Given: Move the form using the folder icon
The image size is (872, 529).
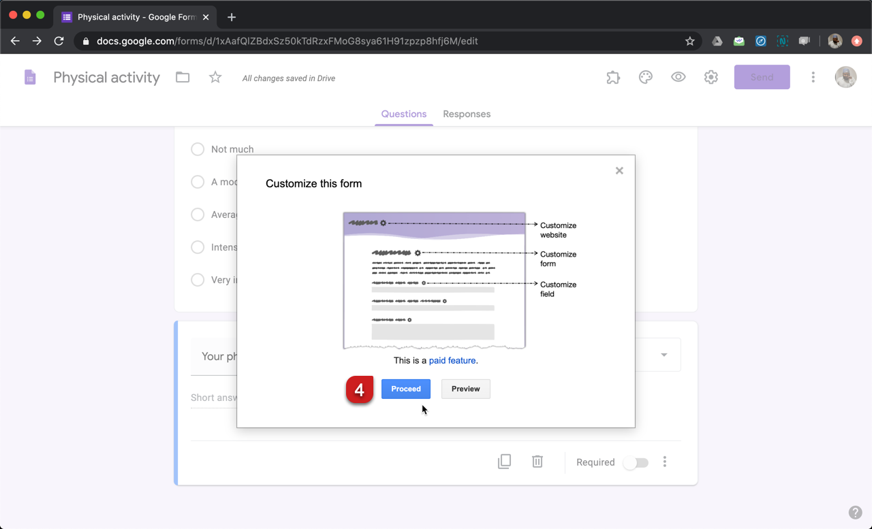Looking at the screenshot, I should pyautogui.click(x=182, y=77).
